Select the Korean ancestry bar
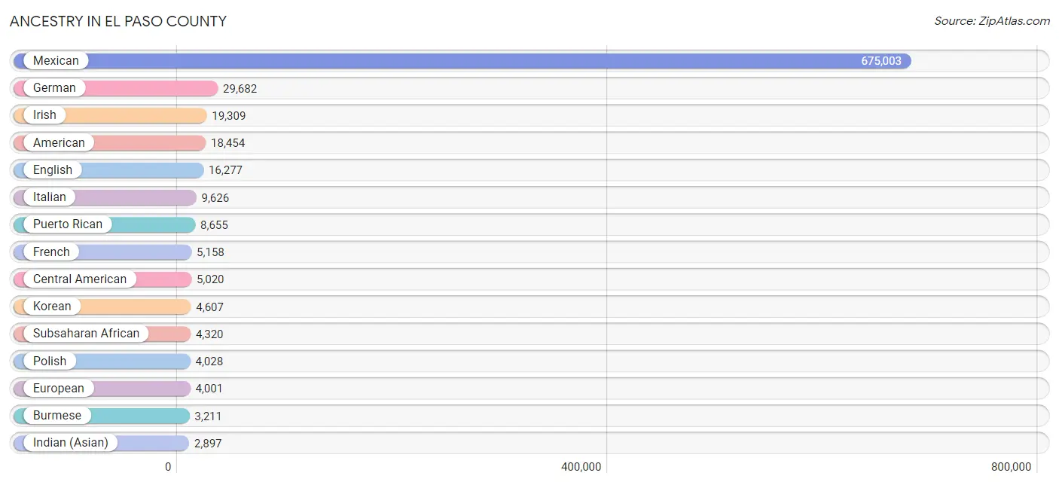The width and height of the screenshot is (1059, 485). click(x=102, y=307)
